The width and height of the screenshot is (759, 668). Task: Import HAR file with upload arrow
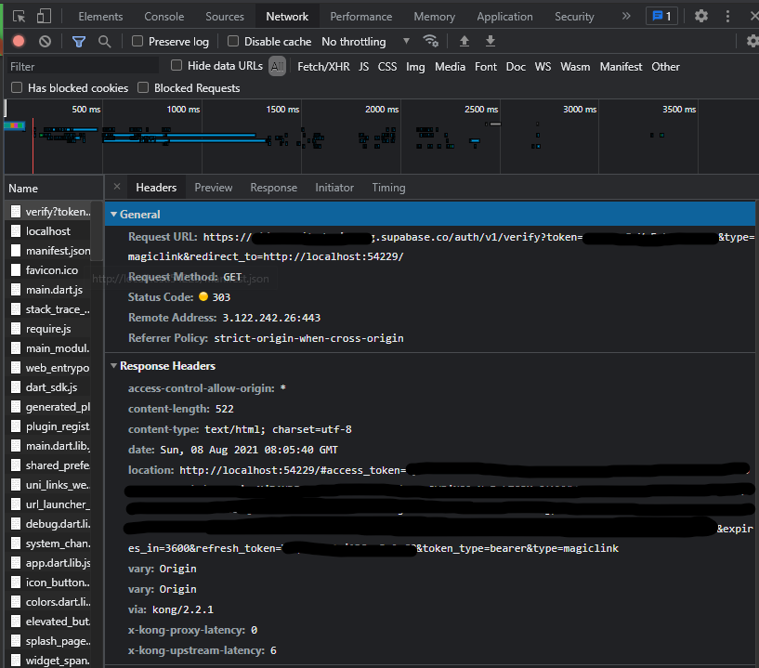(x=465, y=41)
